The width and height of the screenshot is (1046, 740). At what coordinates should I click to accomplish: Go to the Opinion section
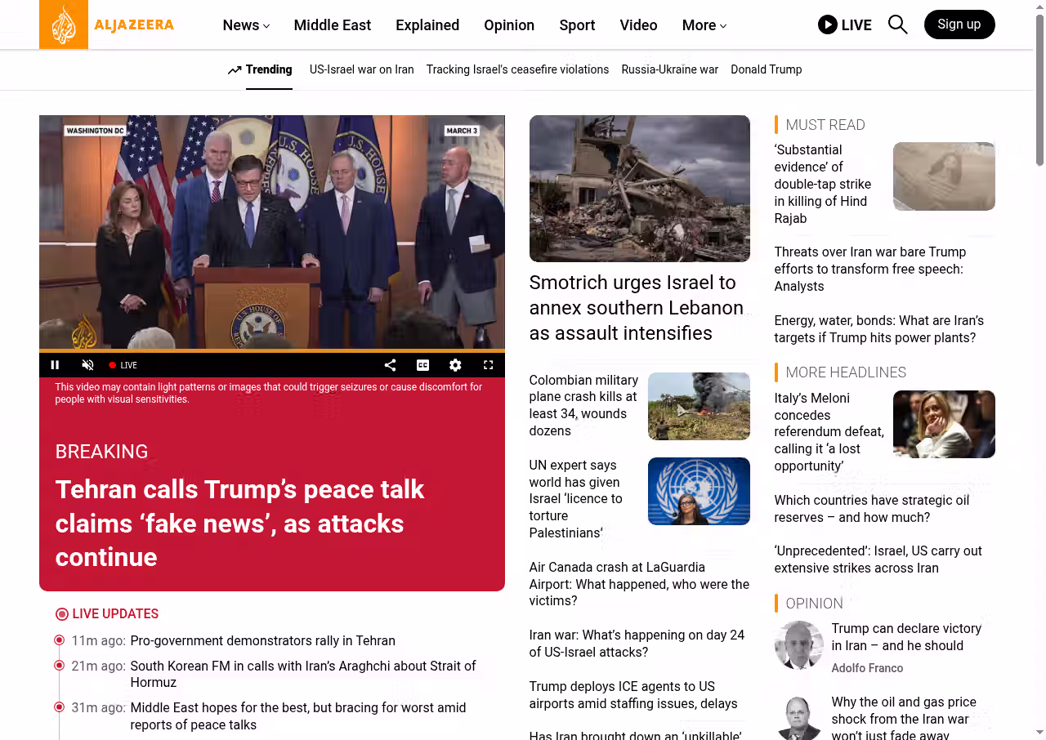(508, 25)
